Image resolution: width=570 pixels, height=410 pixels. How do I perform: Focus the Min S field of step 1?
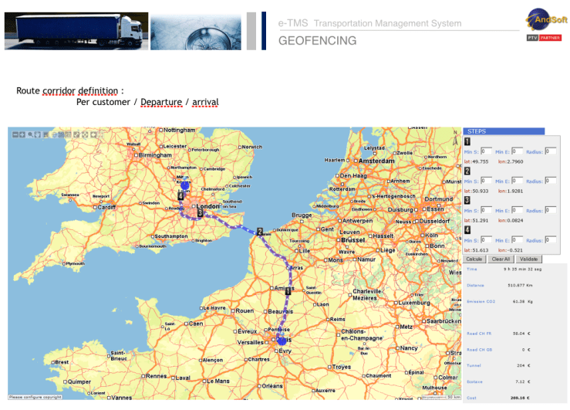pos(485,152)
